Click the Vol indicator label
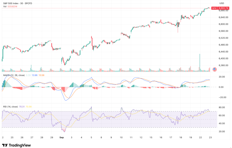 point(5,6)
